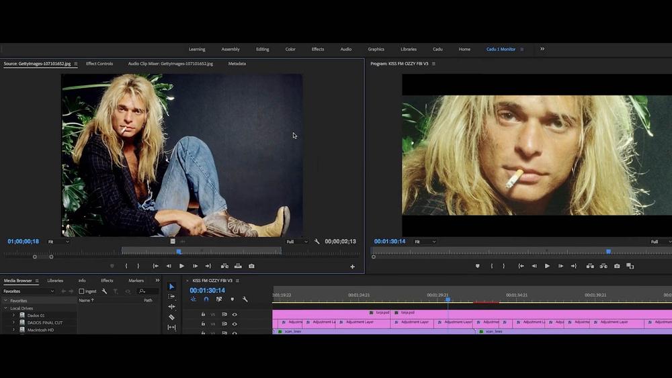Play the Program monitor sequence
672x378 pixels.
pos(547,266)
